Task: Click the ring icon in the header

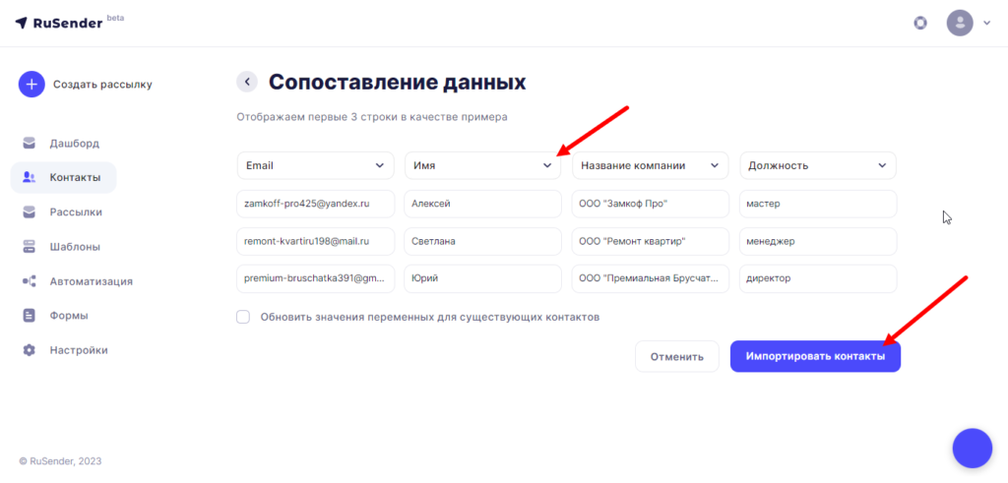Action: (x=920, y=24)
